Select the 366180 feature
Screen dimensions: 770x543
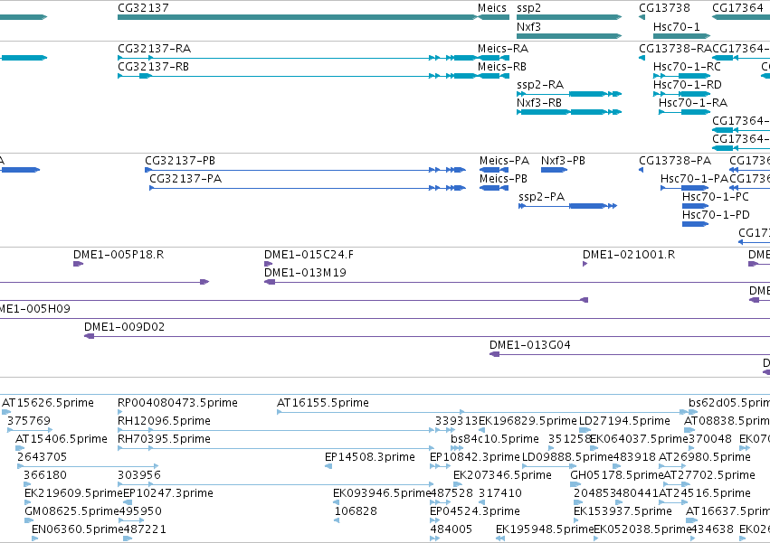pyautogui.click(x=27, y=484)
